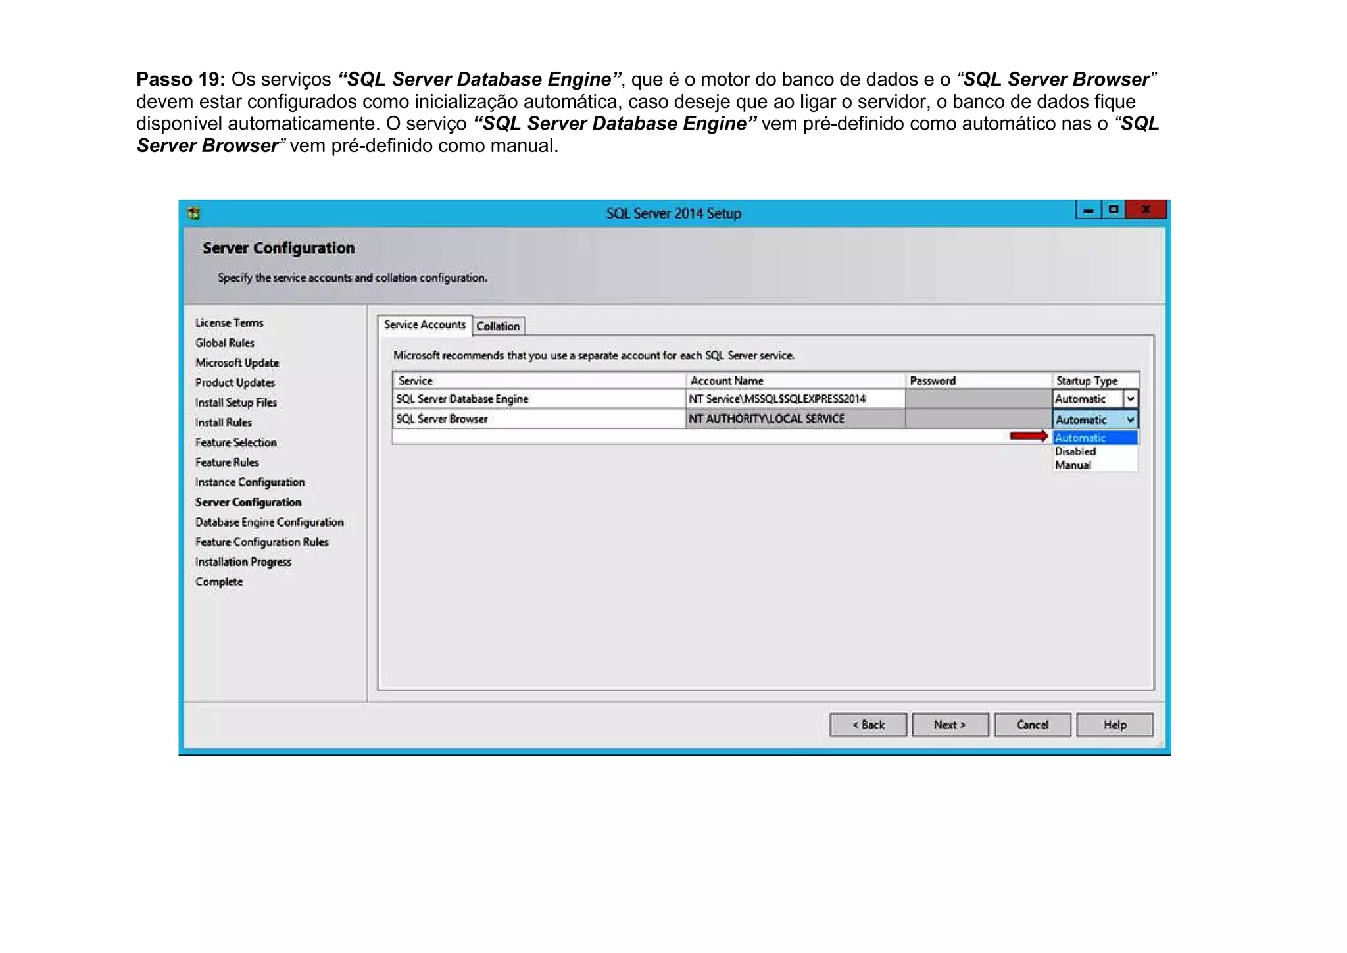The image size is (1347, 953).
Task: Click the SQL Server setup title bar icon
Action: [x=193, y=213]
